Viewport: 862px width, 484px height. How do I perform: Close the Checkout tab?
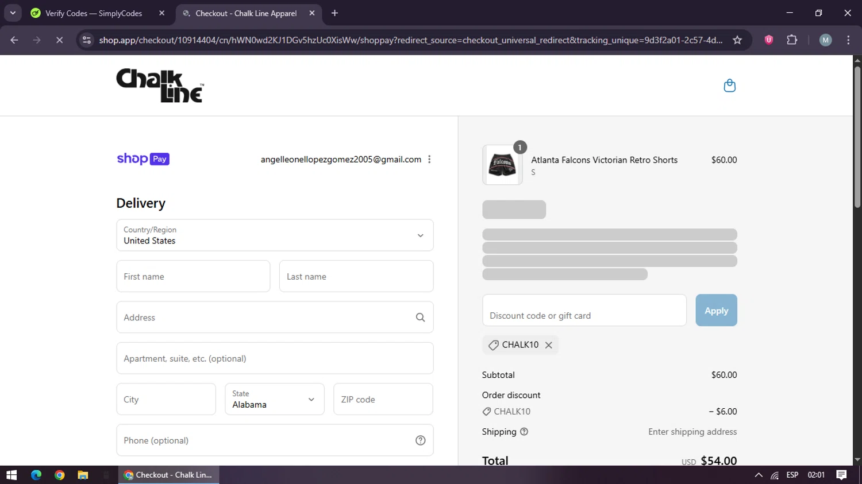[311, 13]
